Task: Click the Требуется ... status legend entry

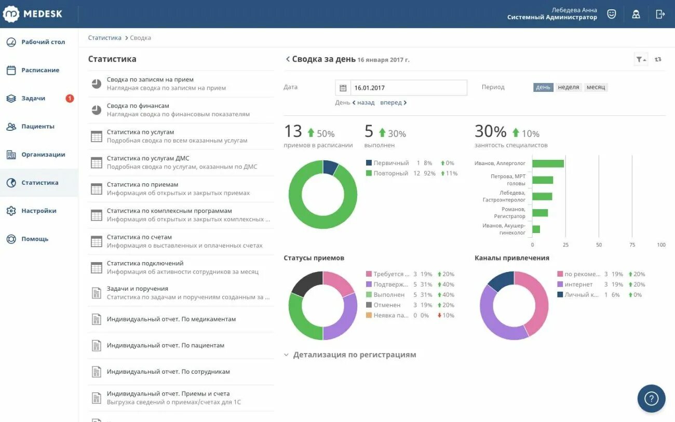Action: pos(410,274)
